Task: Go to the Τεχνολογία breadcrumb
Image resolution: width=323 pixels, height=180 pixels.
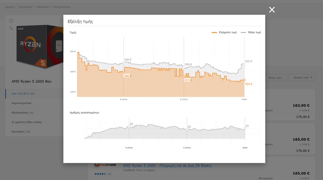Action: 25,7
